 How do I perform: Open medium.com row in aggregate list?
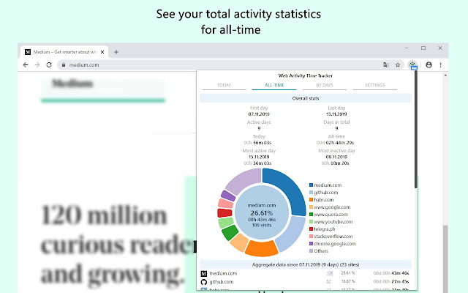306,273
